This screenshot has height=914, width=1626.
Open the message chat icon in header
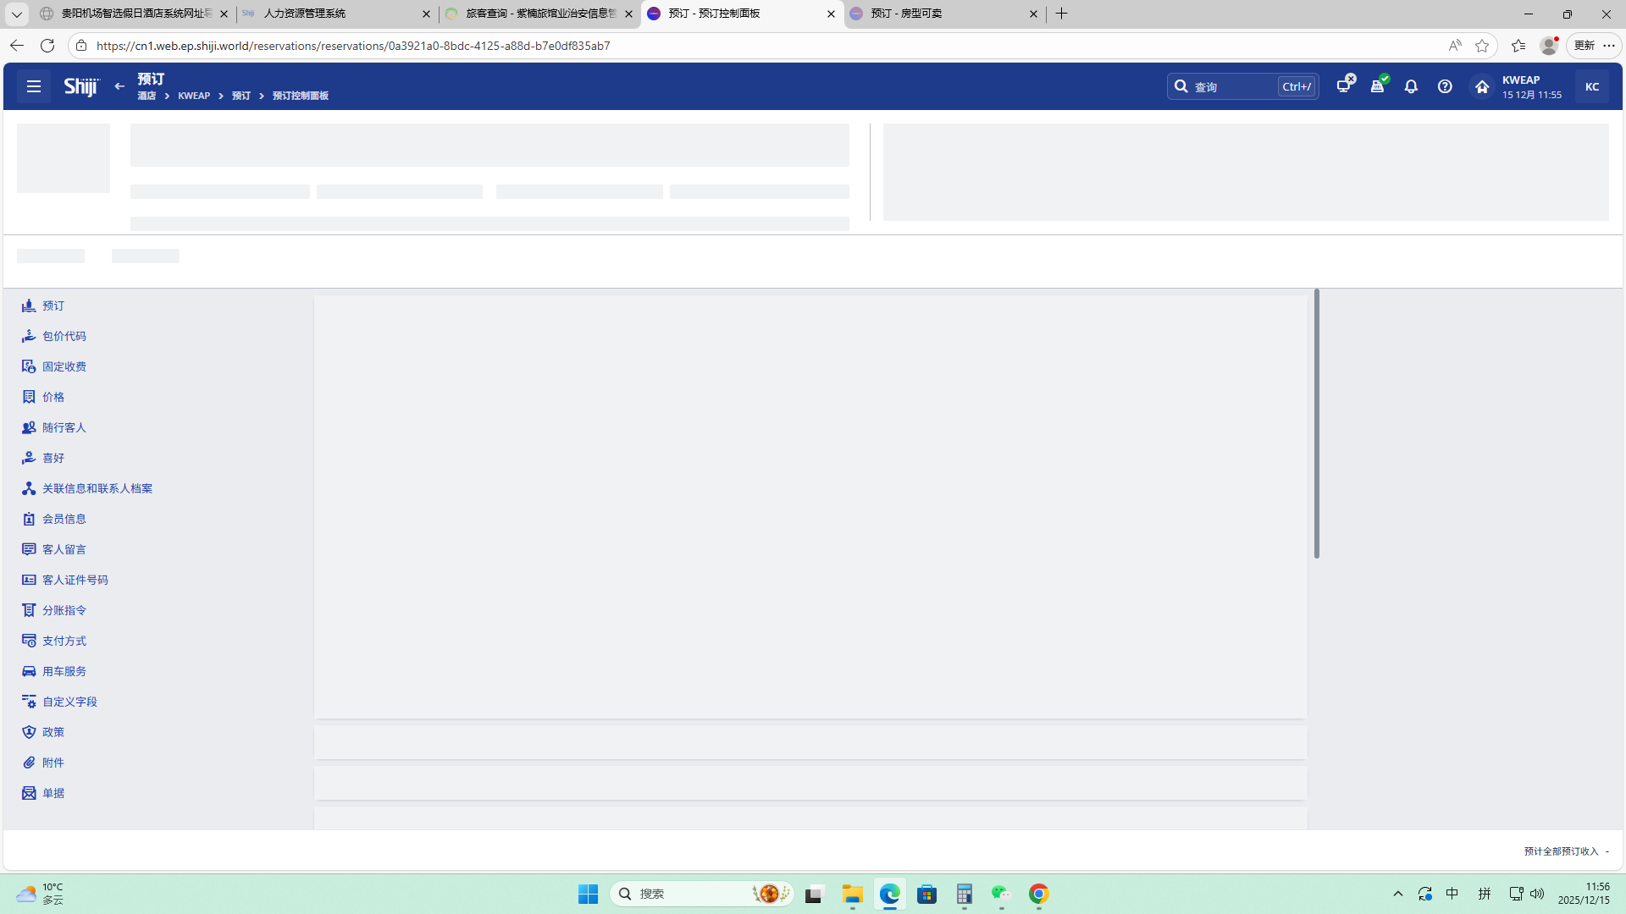point(1344,85)
